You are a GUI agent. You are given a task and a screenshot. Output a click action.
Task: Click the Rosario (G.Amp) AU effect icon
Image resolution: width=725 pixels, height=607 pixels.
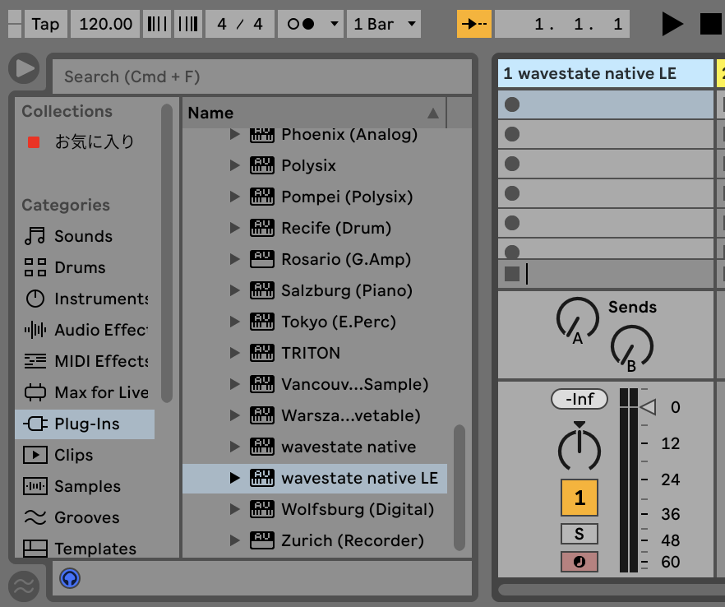tap(262, 259)
